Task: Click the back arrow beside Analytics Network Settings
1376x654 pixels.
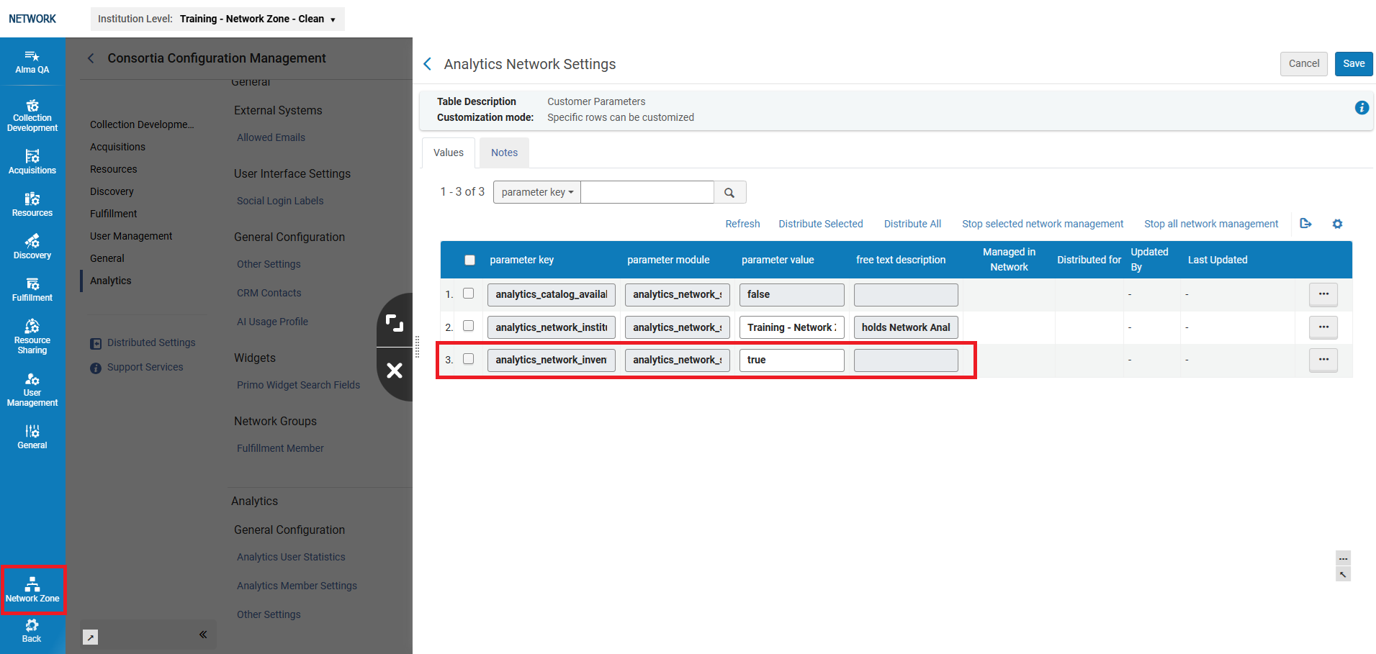Action: pos(428,64)
